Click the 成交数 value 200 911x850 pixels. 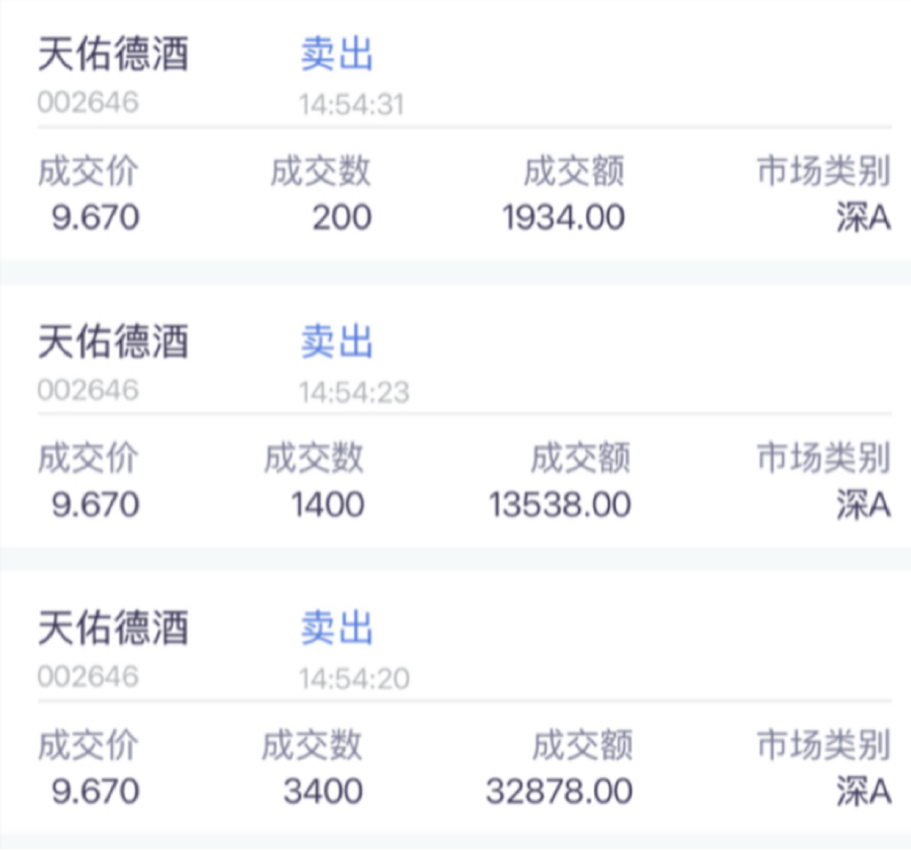click(x=342, y=217)
